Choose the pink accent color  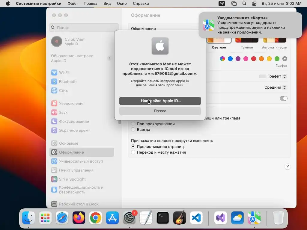246,59
